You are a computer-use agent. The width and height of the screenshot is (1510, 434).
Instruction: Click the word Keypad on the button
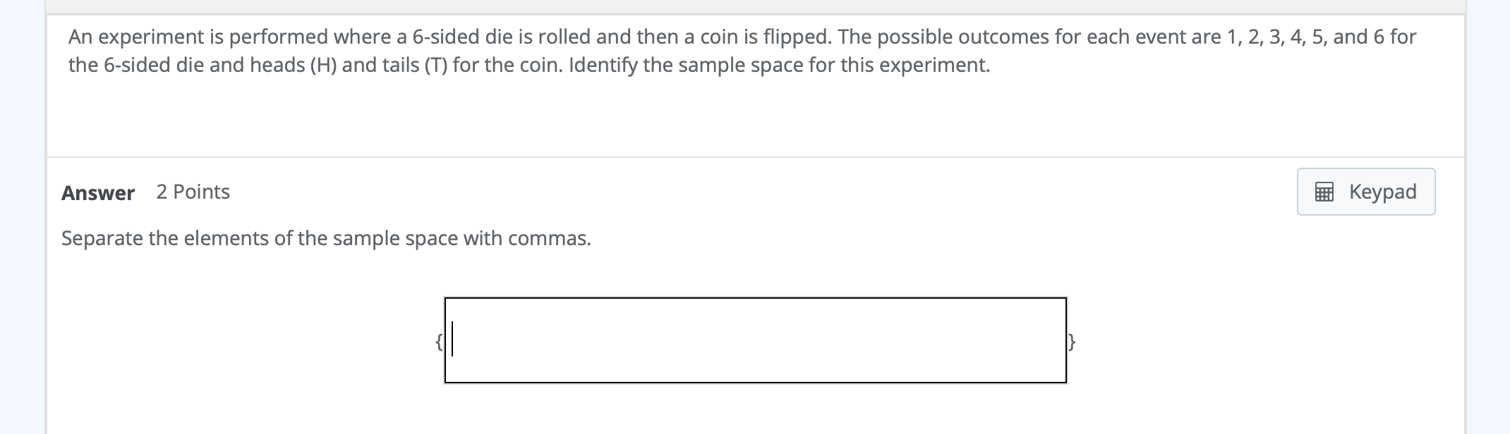pos(1382,191)
